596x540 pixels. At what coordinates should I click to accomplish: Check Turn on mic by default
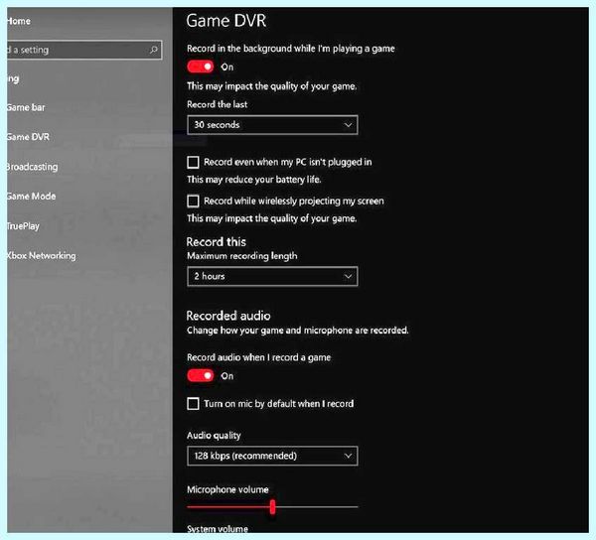(193, 404)
